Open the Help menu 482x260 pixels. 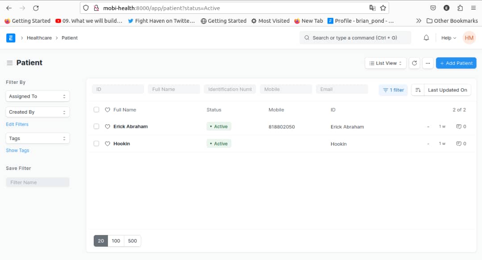[x=447, y=38]
